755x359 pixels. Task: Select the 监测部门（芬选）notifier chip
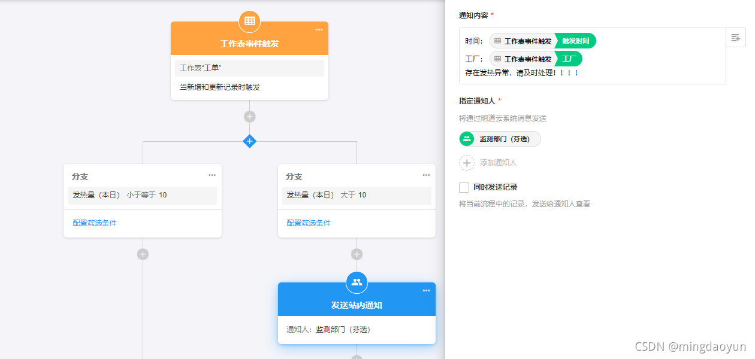point(500,139)
